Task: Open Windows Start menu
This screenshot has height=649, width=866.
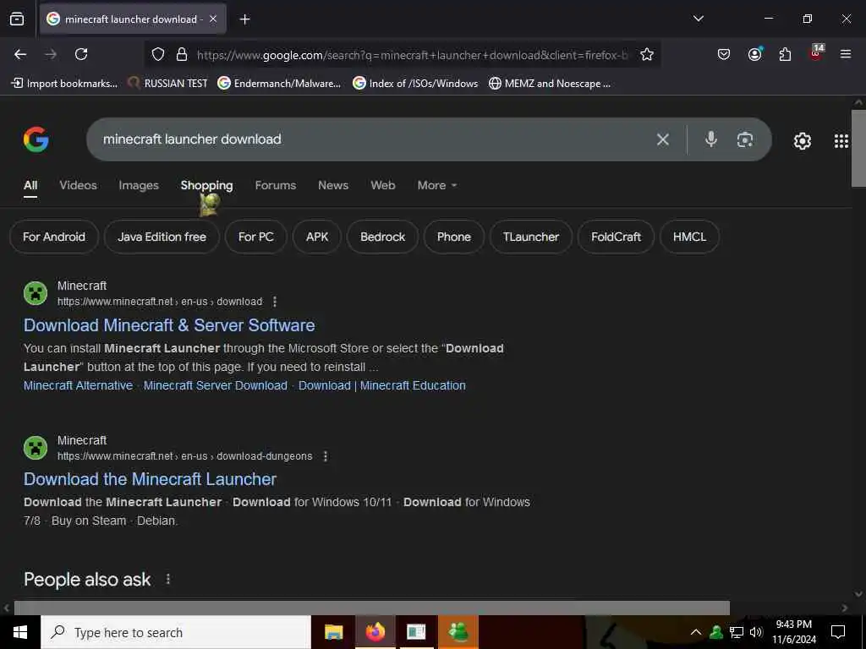Action: (20, 632)
